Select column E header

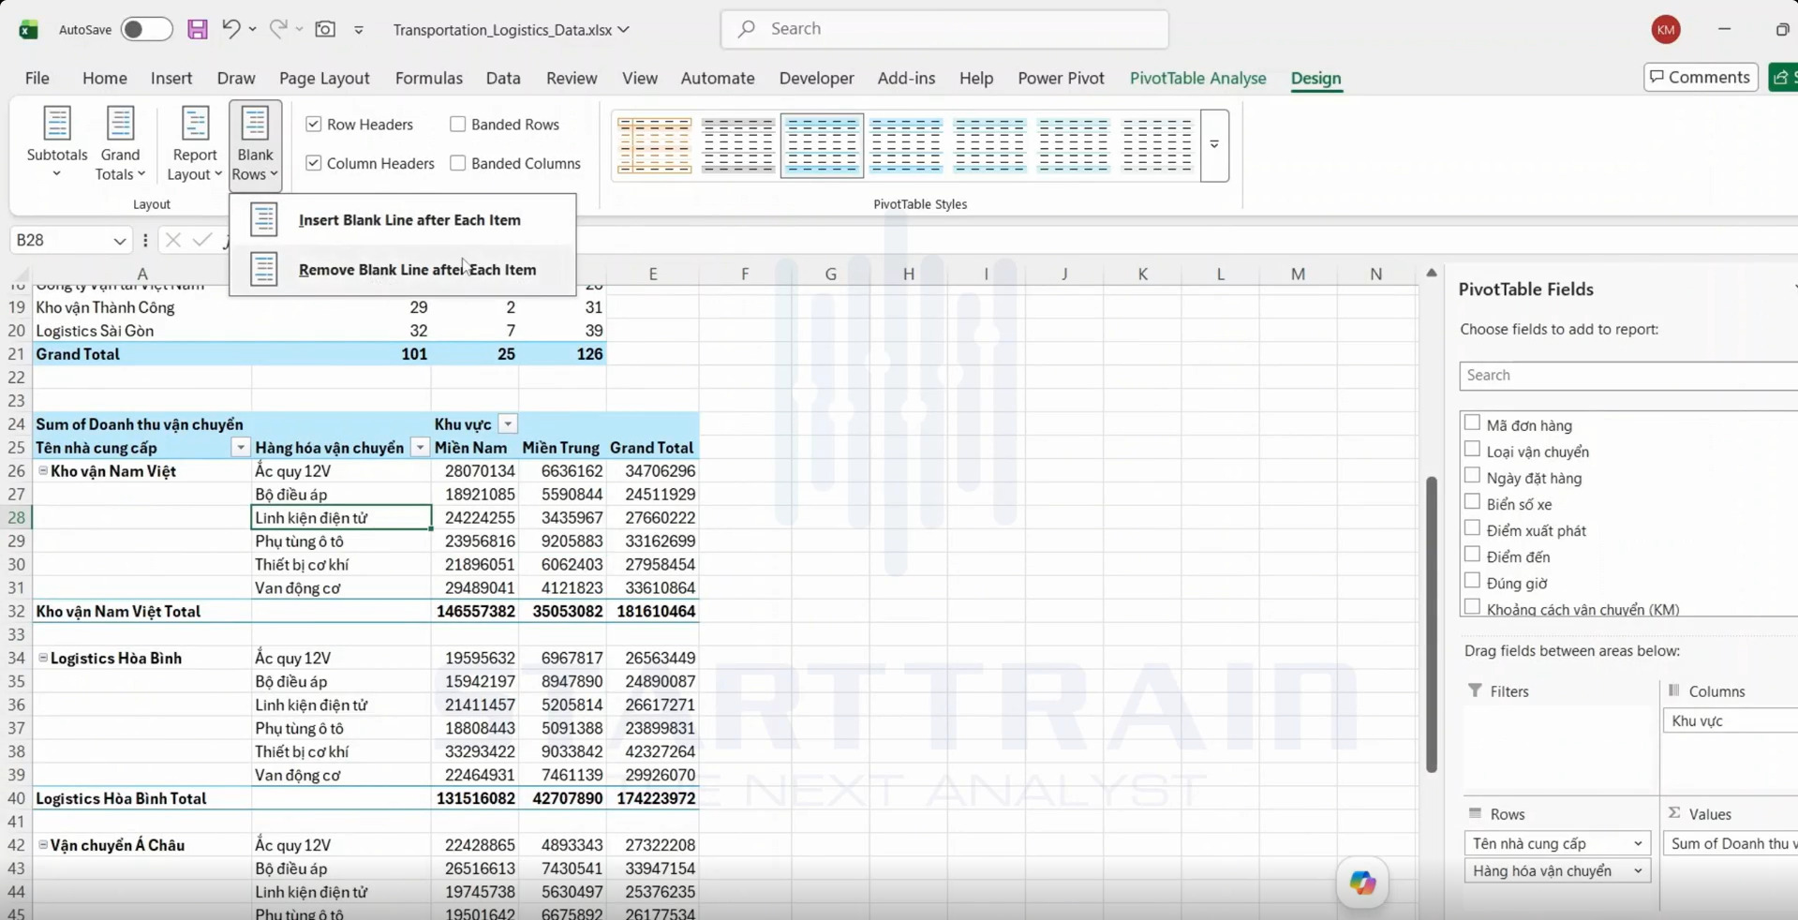coord(652,274)
